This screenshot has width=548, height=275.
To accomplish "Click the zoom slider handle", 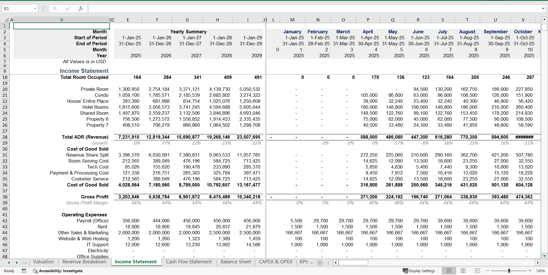I will tap(509, 271).
